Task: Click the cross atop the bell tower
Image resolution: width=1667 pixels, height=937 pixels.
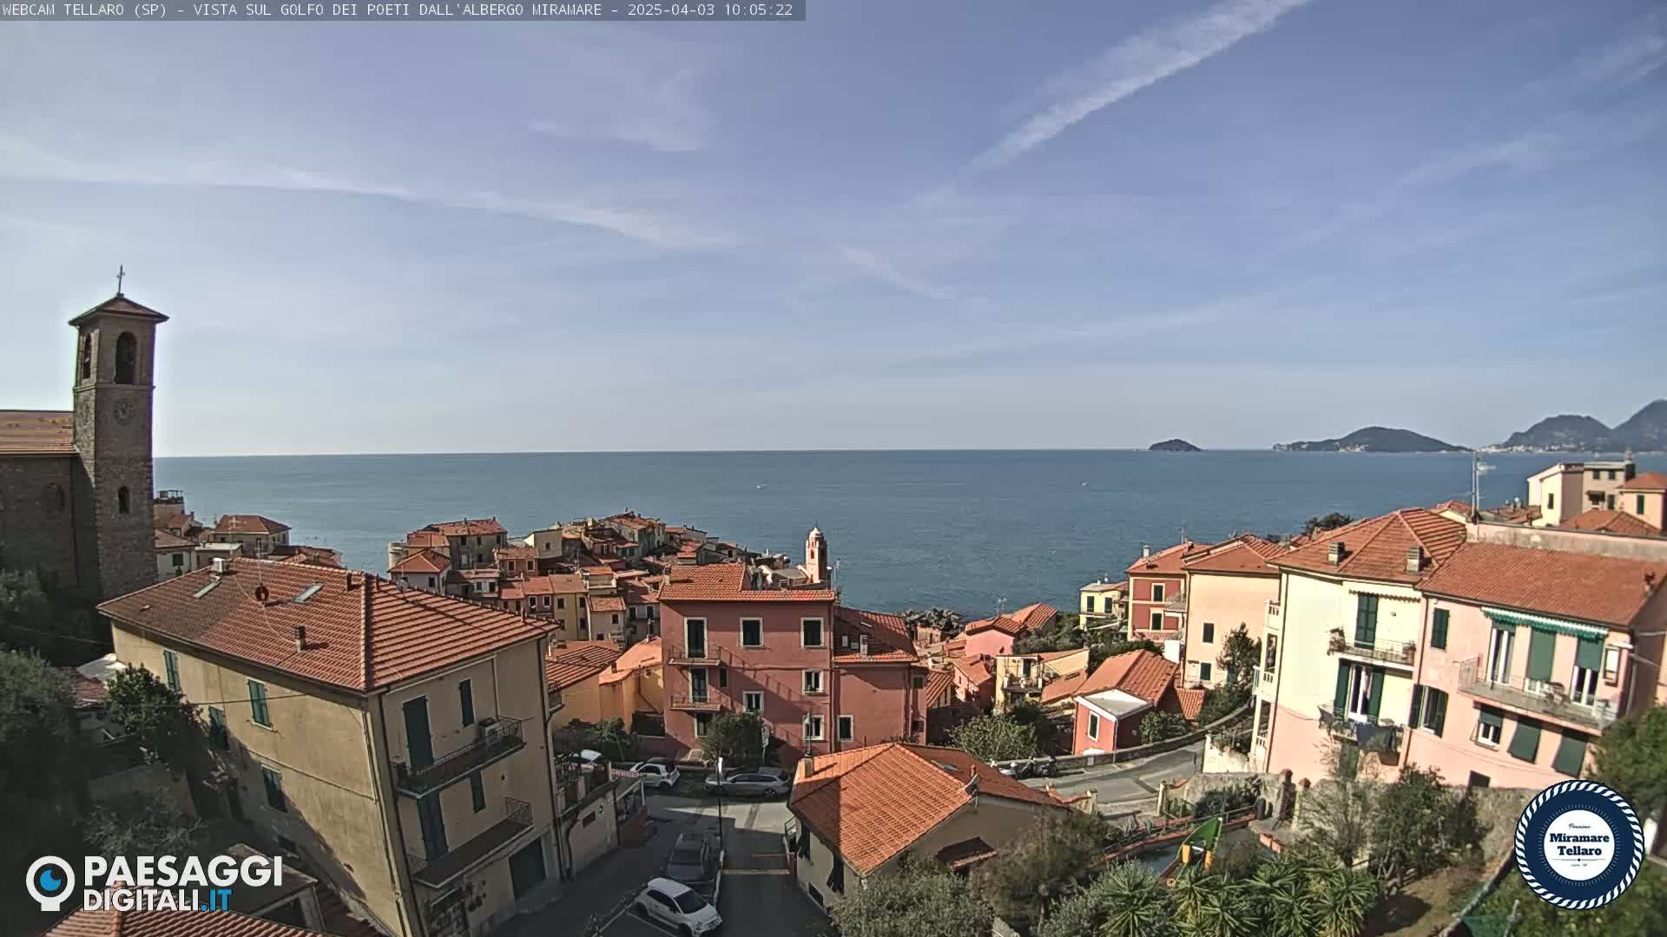Action: [x=120, y=278]
